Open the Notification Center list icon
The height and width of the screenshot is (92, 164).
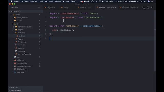point(152,1)
